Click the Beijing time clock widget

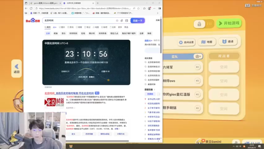click(x=86, y=62)
